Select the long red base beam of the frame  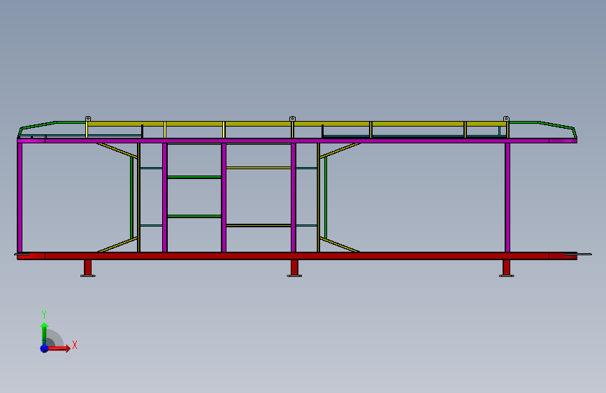297,256
